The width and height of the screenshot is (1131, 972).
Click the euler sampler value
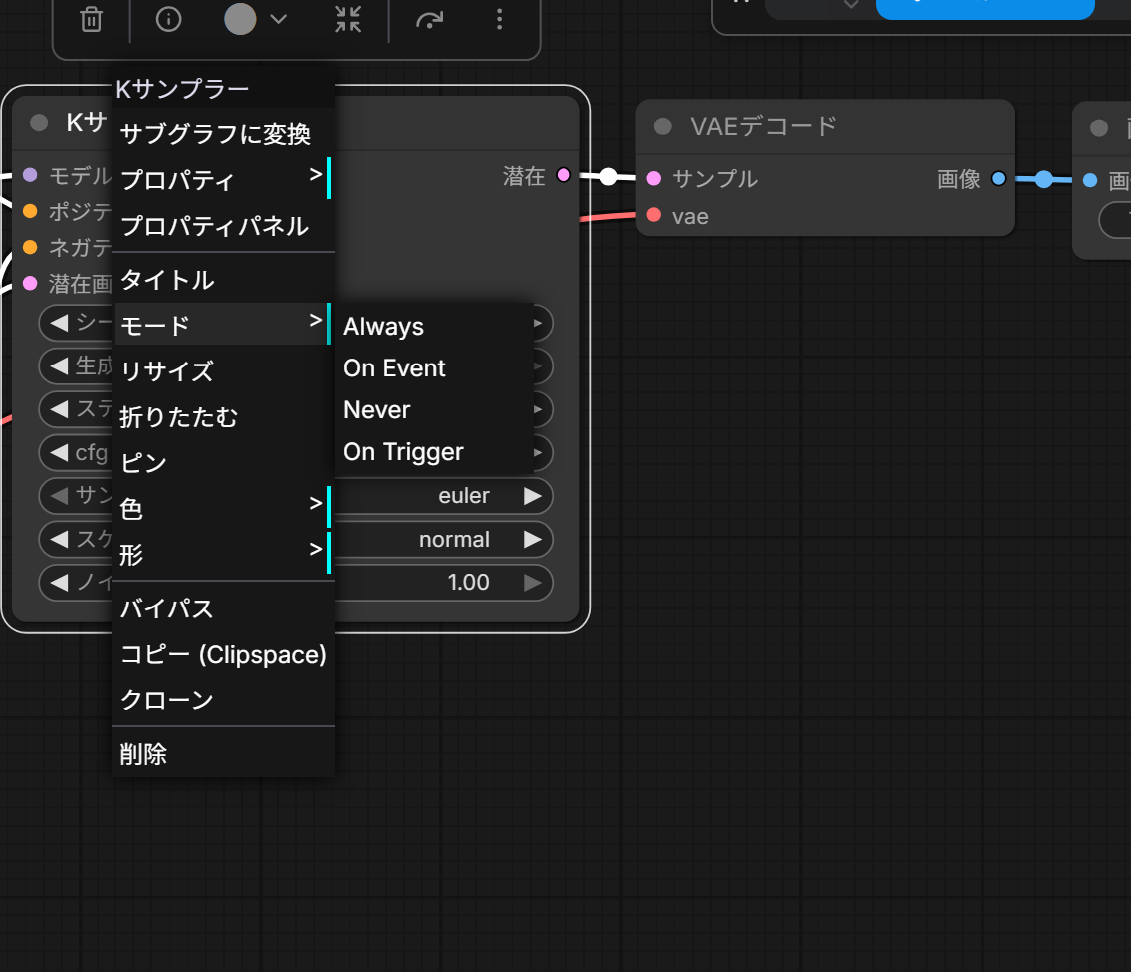point(463,496)
